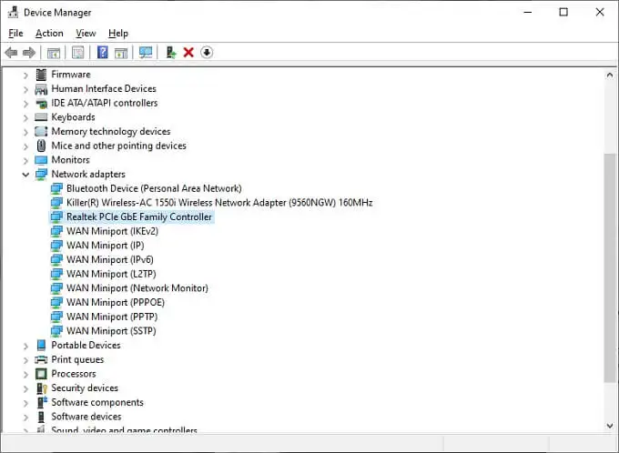This screenshot has height=453, width=619.
Task: Select WAN Miniport (Network Monitor)
Action: pos(137,287)
